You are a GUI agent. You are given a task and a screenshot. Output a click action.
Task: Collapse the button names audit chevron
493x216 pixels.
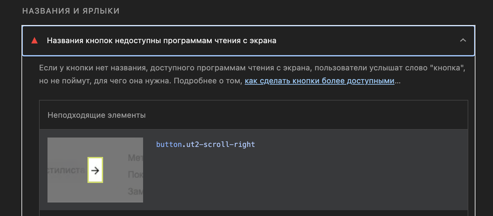(x=463, y=41)
